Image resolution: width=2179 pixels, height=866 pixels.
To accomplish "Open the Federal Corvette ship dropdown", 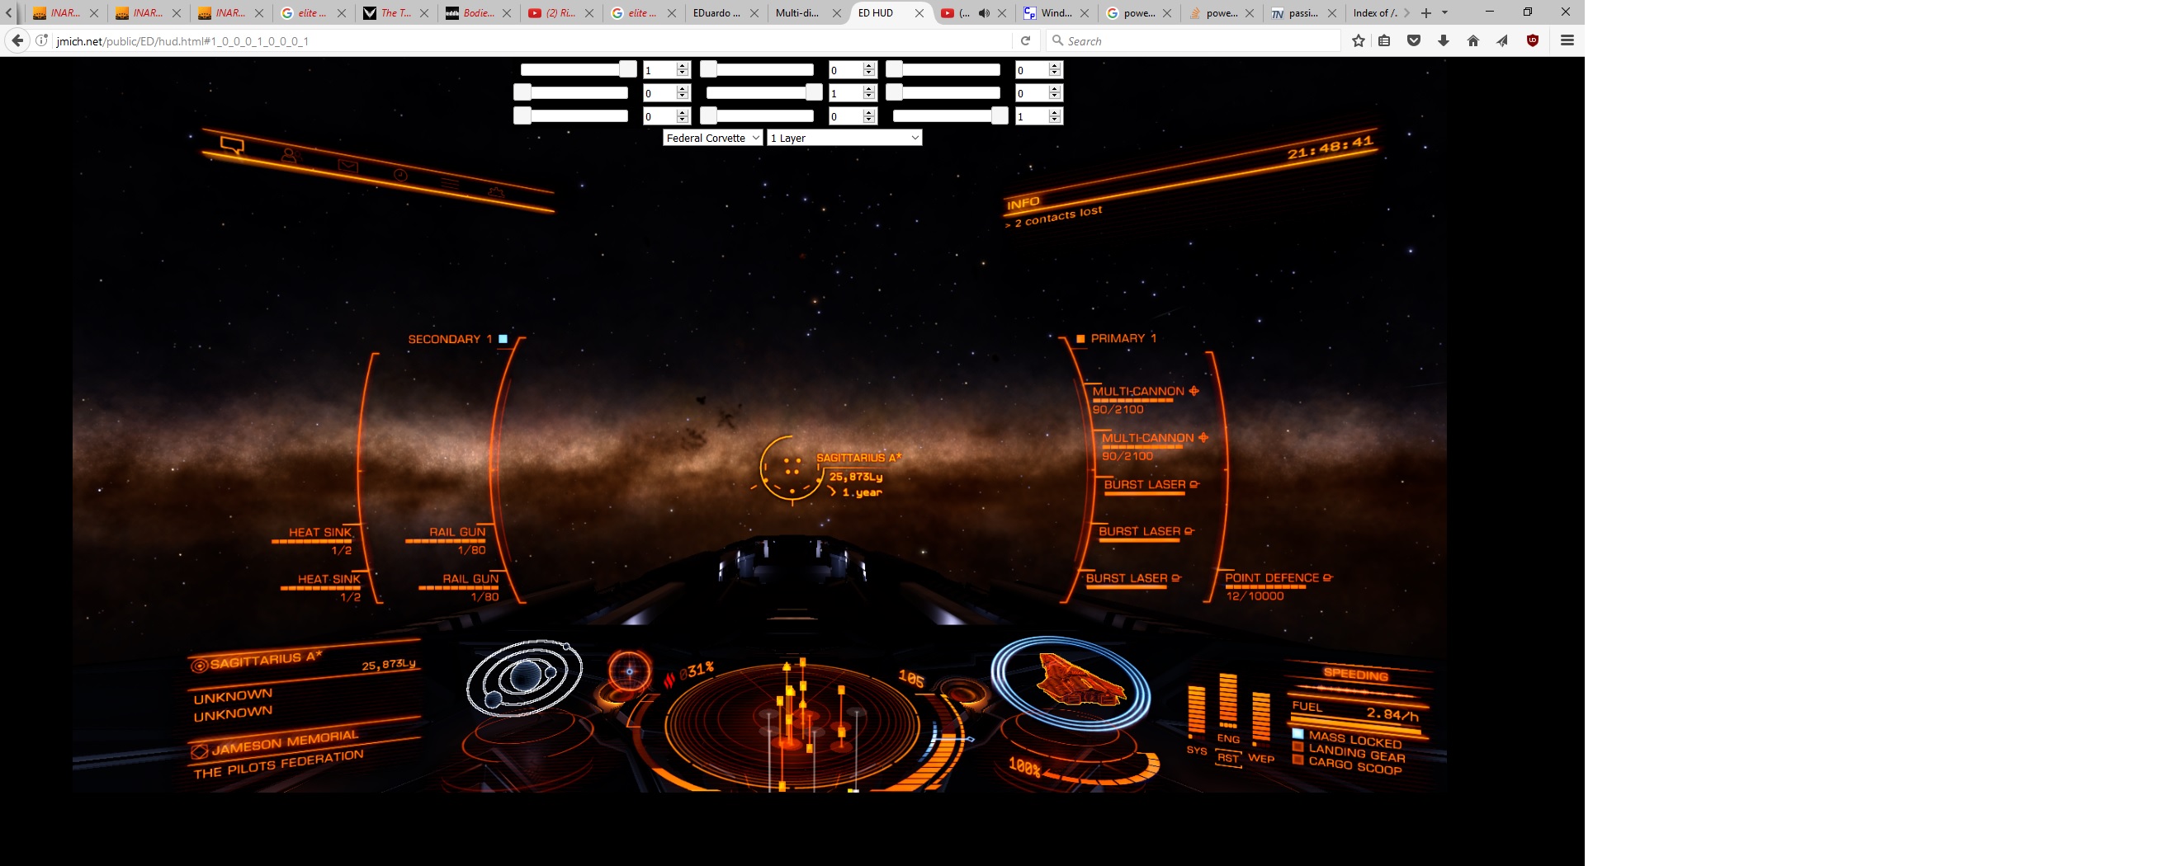I will [712, 138].
